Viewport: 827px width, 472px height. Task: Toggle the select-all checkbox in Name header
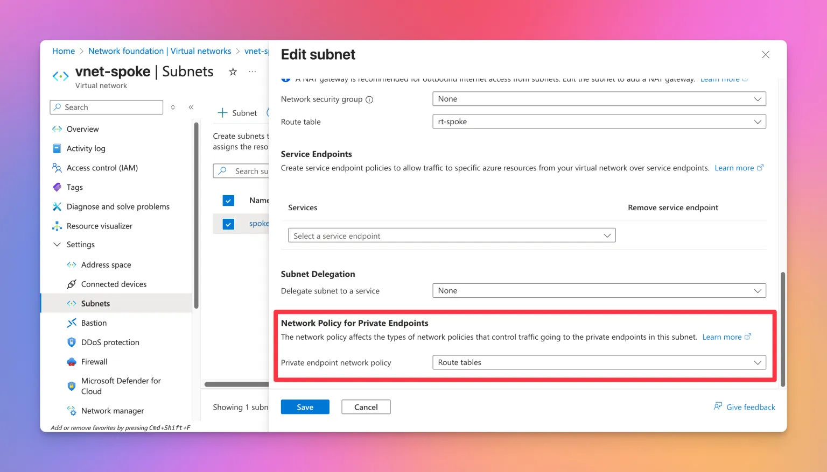pos(228,201)
